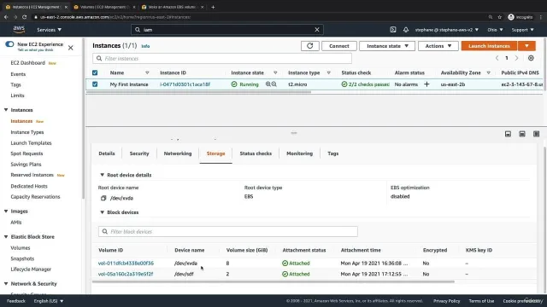Open Launch instances split arrow dropdown
This screenshot has height=307, width=547.
pos(526,46)
